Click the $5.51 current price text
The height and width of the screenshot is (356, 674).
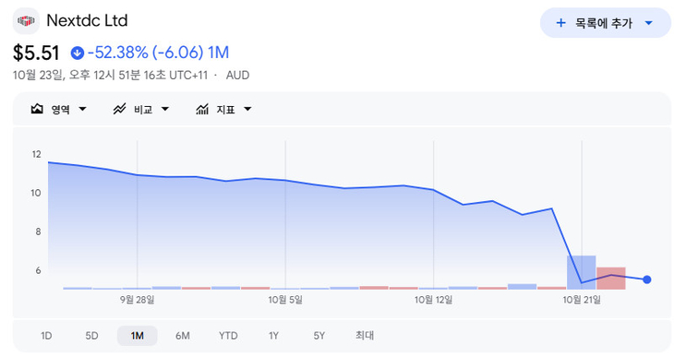click(36, 53)
